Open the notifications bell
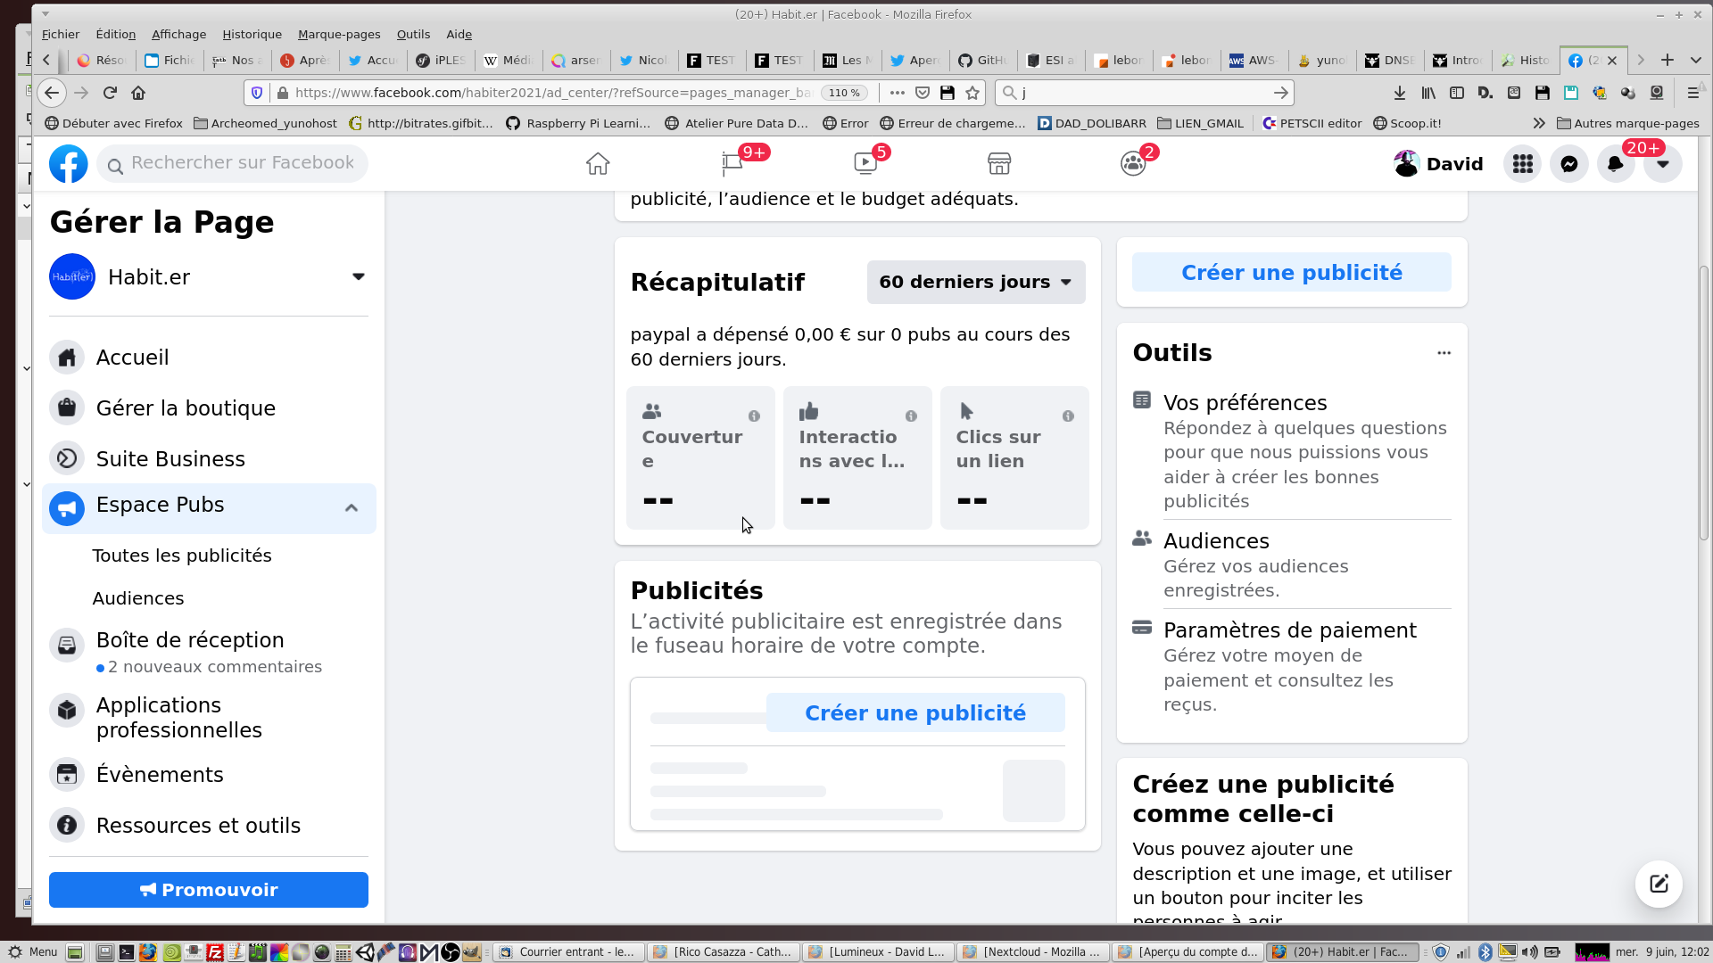Viewport: 1713px width, 963px height. pyautogui.click(x=1615, y=164)
